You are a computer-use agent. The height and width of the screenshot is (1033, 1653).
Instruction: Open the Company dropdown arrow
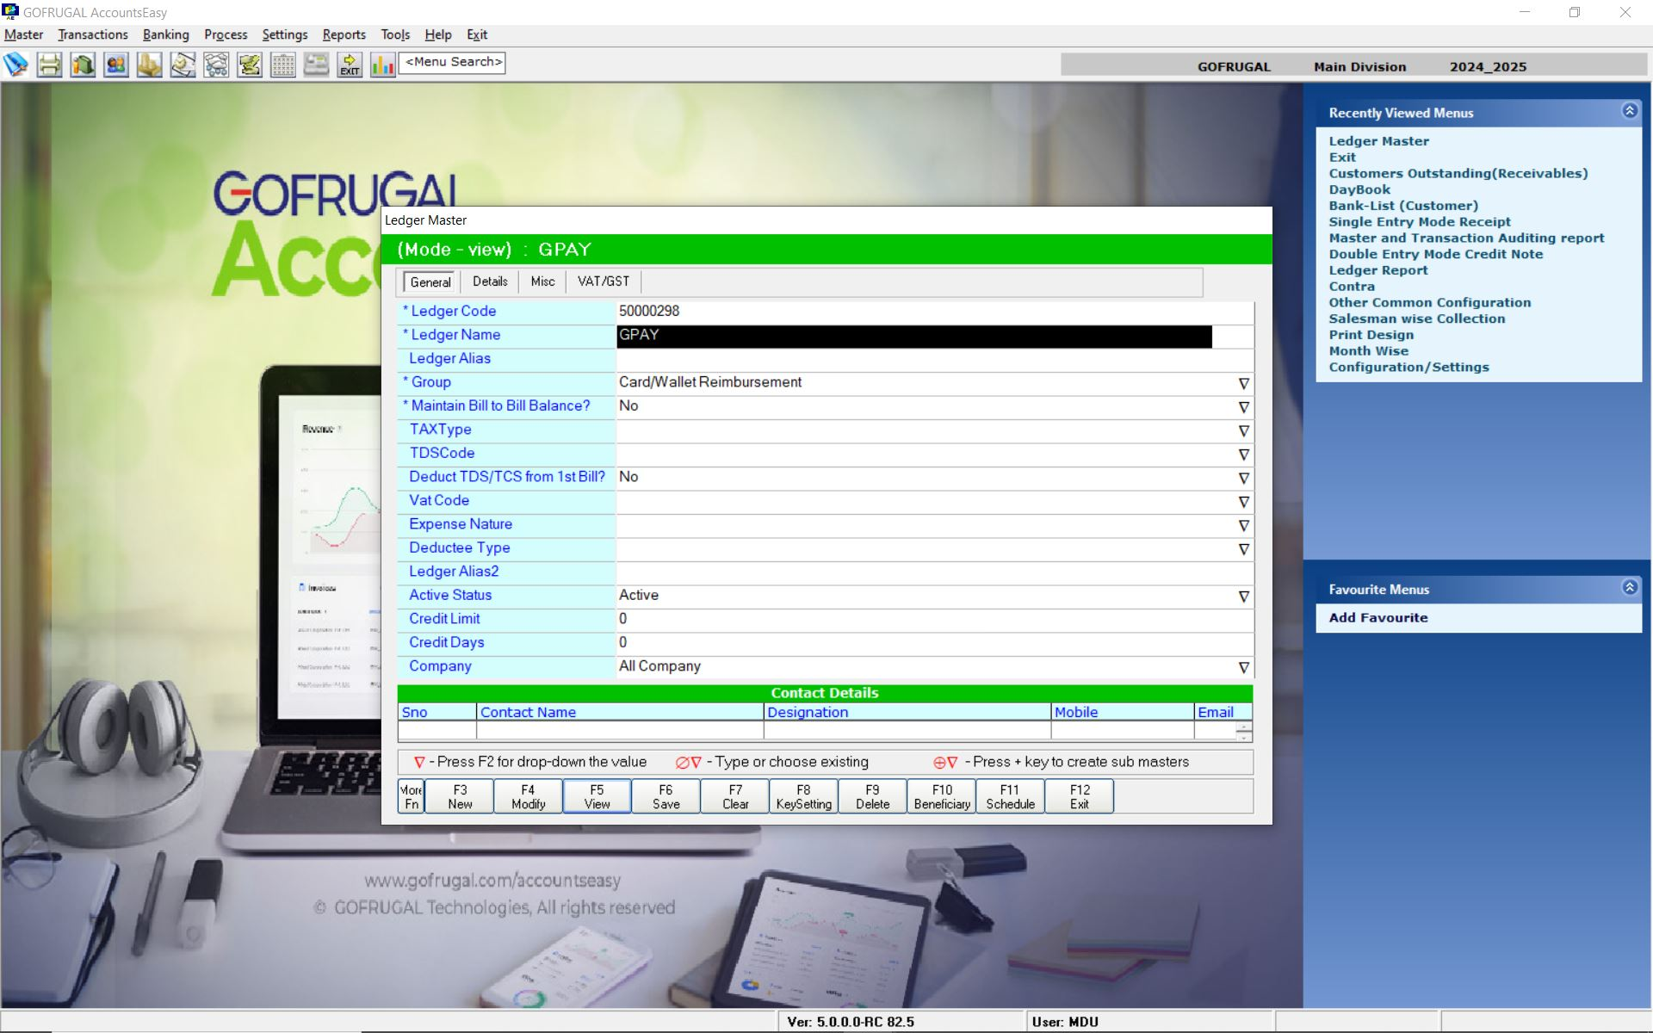pyautogui.click(x=1243, y=667)
